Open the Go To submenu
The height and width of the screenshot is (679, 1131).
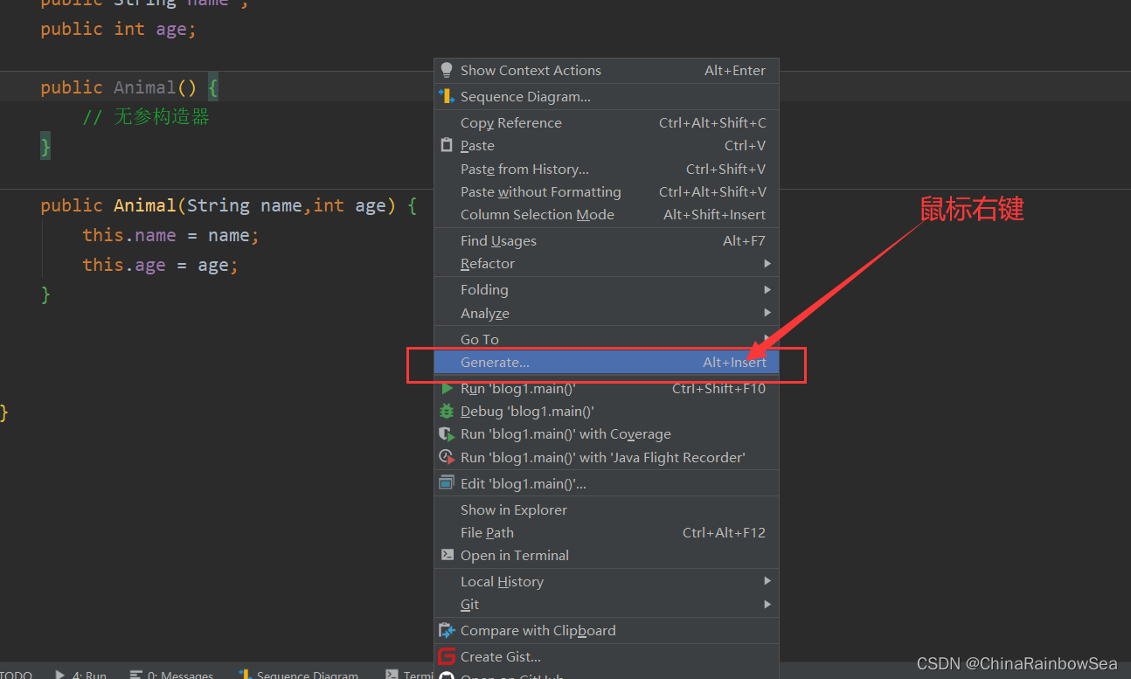pyautogui.click(x=607, y=339)
